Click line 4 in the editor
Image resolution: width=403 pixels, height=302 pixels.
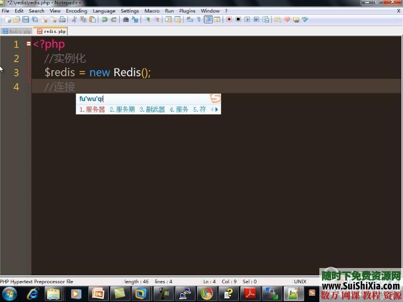209,87
